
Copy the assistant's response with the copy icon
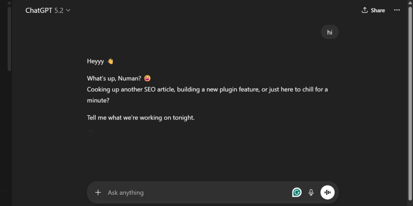click(91, 132)
